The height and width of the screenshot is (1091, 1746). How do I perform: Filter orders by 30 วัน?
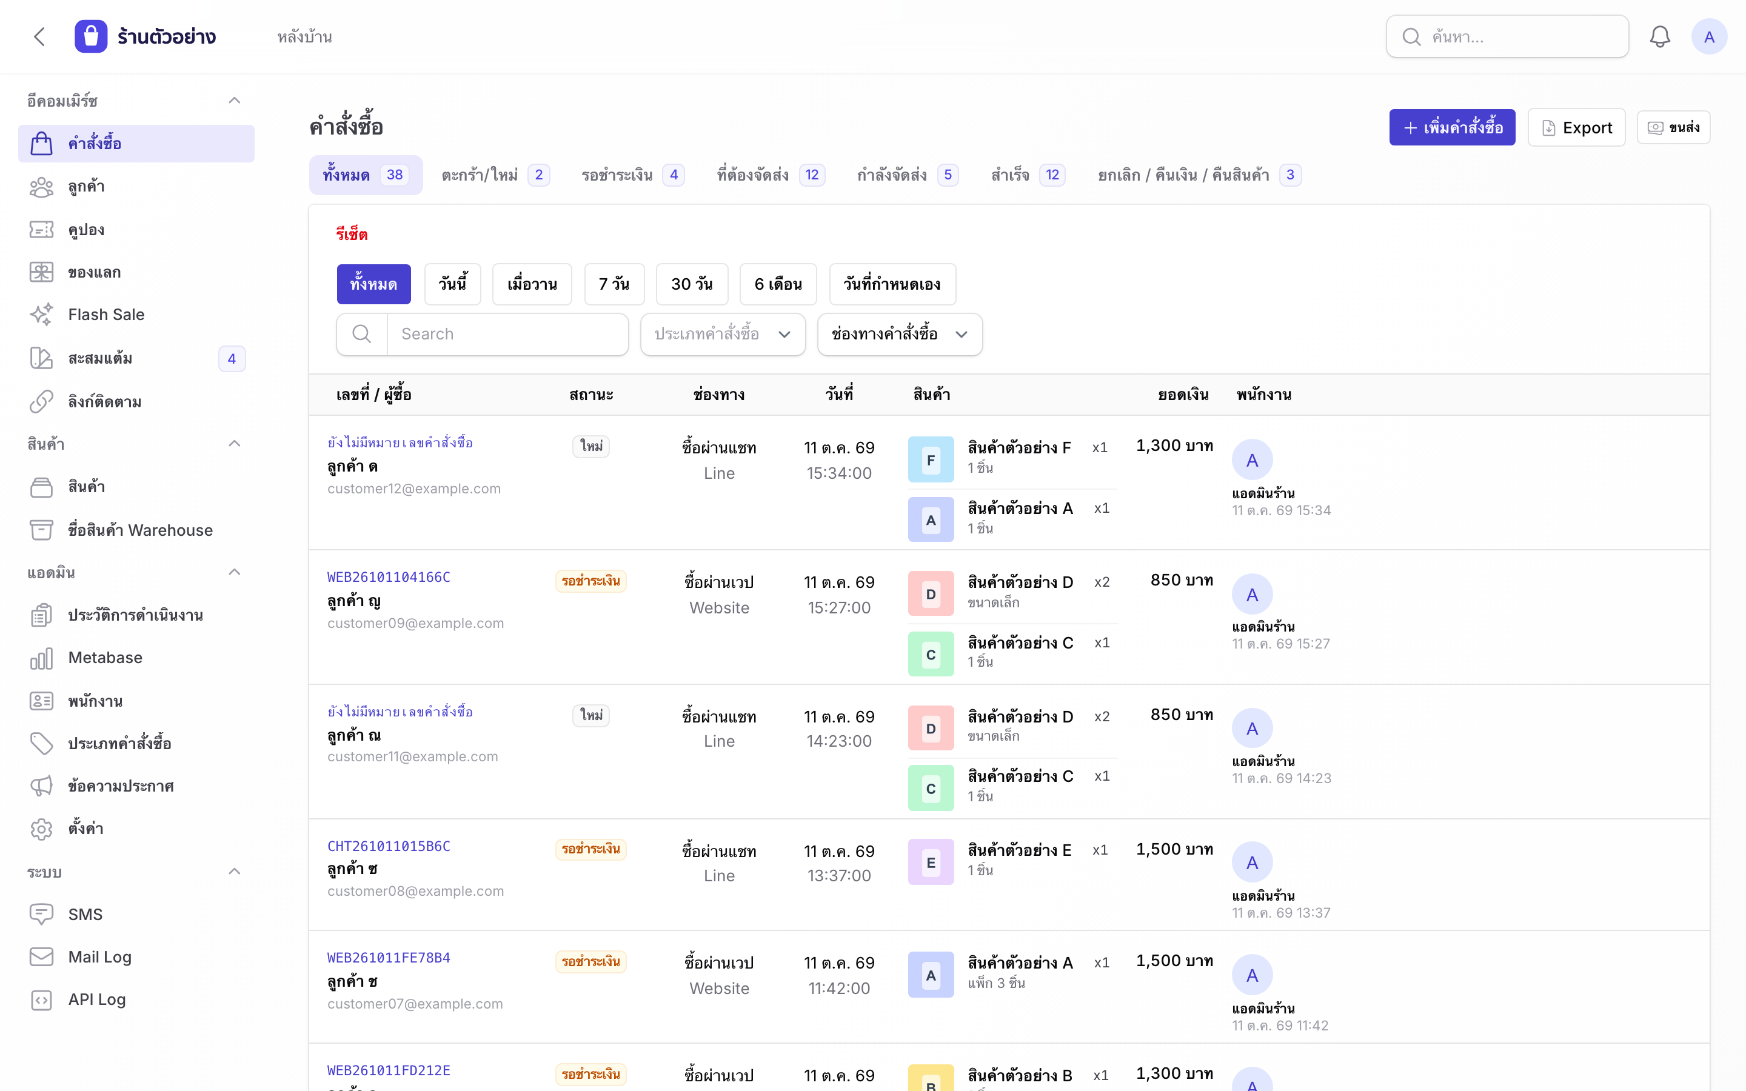(x=692, y=284)
